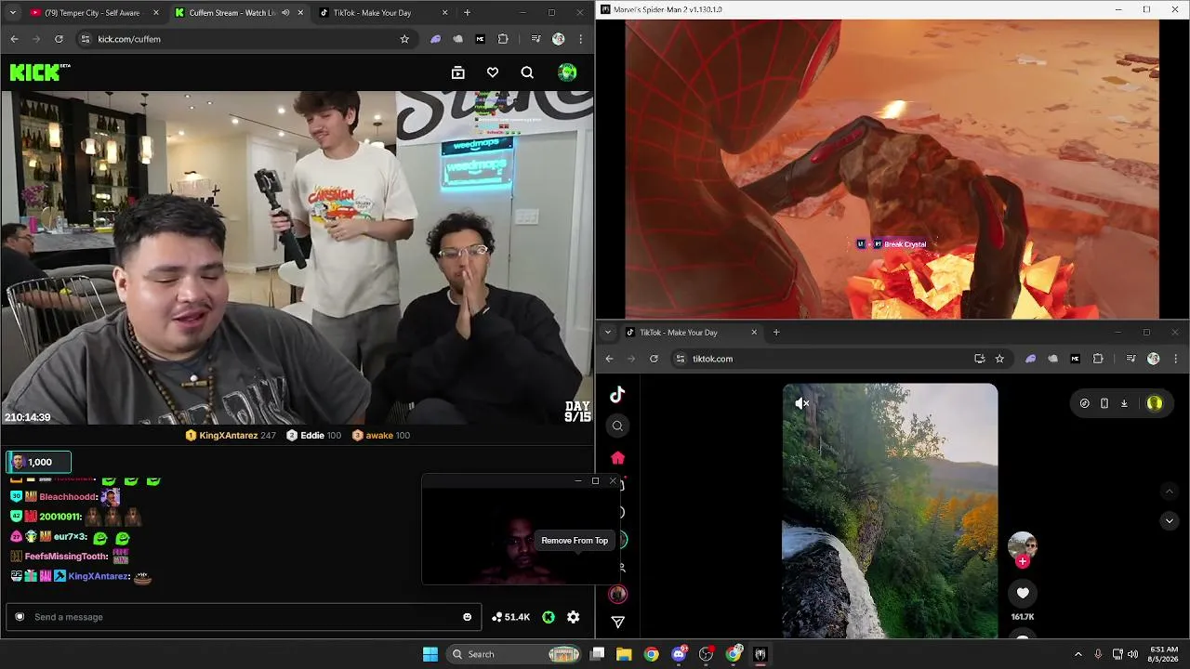Open taskbar volume control
1190x669 pixels.
tap(1132, 654)
